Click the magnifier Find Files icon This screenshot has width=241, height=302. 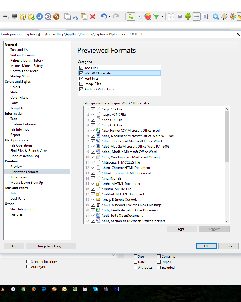216,17
